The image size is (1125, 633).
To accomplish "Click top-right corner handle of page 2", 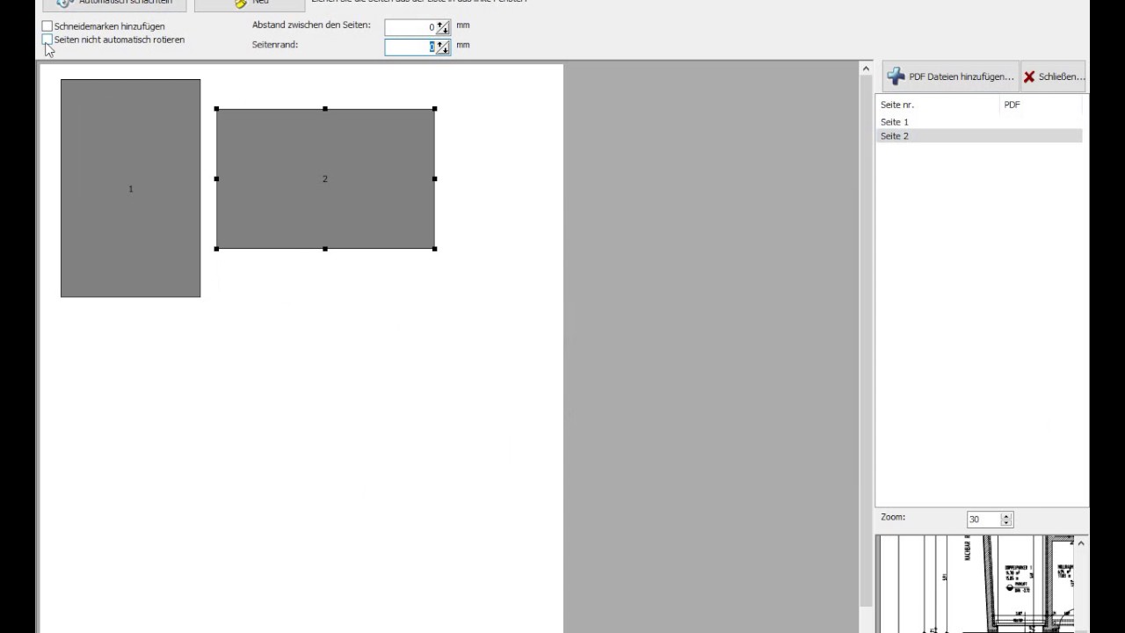I will [435, 109].
